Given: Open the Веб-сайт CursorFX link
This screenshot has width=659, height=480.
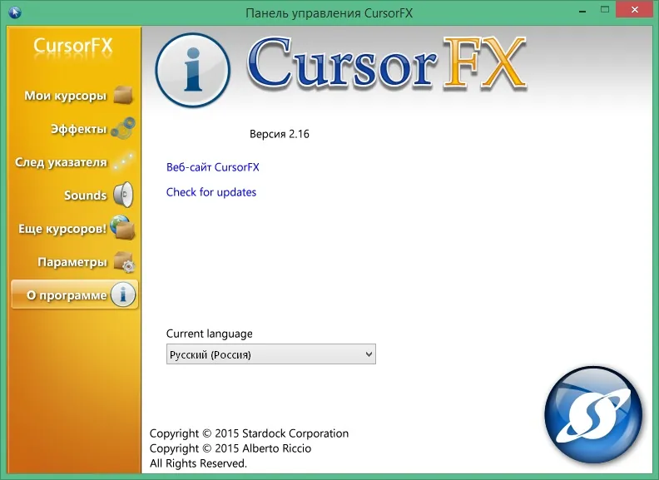Looking at the screenshot, I should (213, 167).
